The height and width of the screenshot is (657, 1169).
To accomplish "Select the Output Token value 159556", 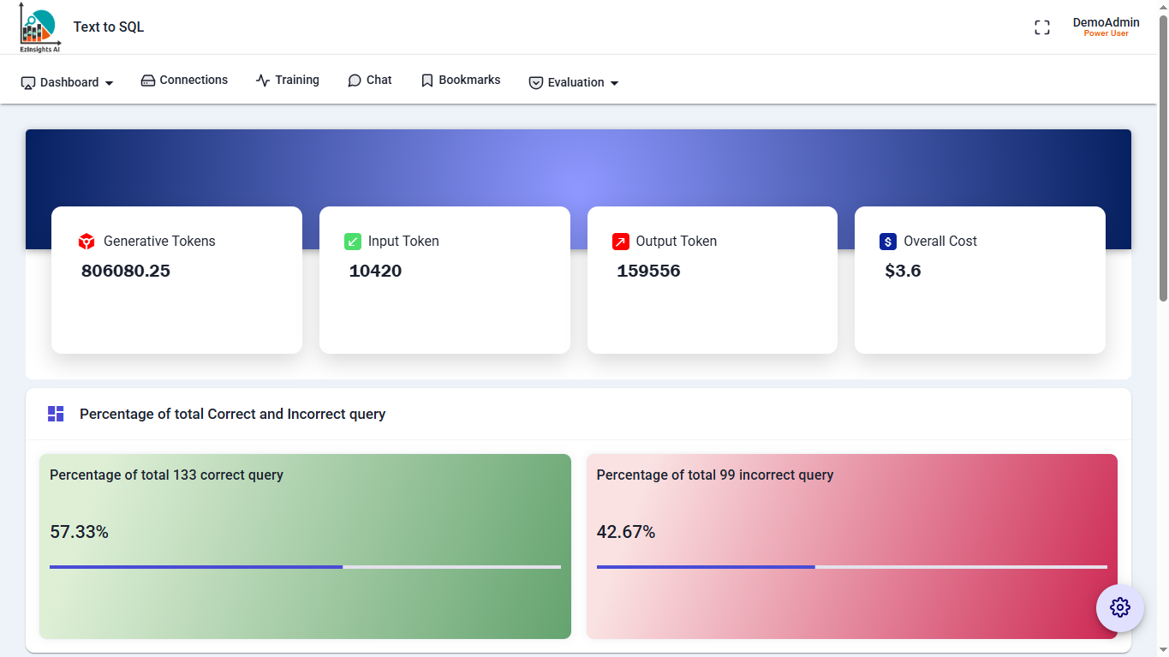I will (648, 272).
